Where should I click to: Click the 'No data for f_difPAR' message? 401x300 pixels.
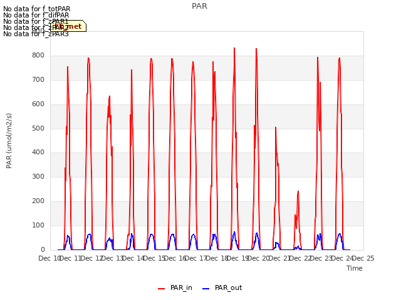click(x=36, y=15)
